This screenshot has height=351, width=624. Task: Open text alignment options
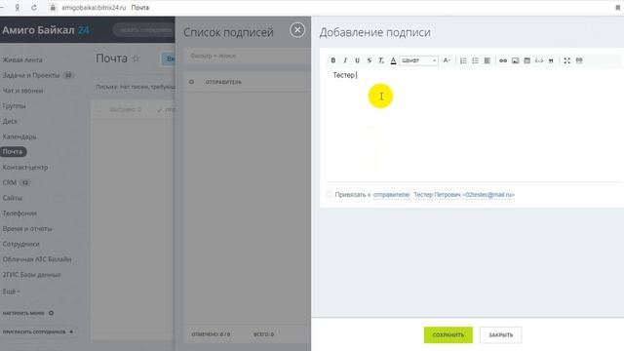(x=487, y=60)
